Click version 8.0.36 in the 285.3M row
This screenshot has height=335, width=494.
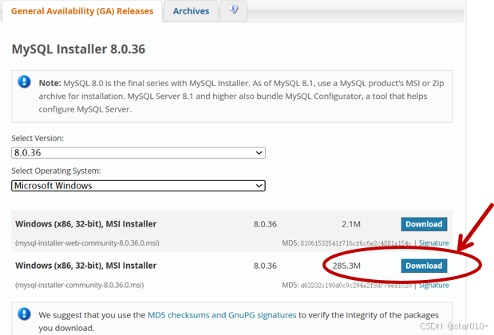coord(265,266)
